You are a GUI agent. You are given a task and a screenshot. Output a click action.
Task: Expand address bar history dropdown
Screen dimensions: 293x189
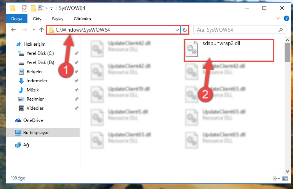tap(177, 30)
